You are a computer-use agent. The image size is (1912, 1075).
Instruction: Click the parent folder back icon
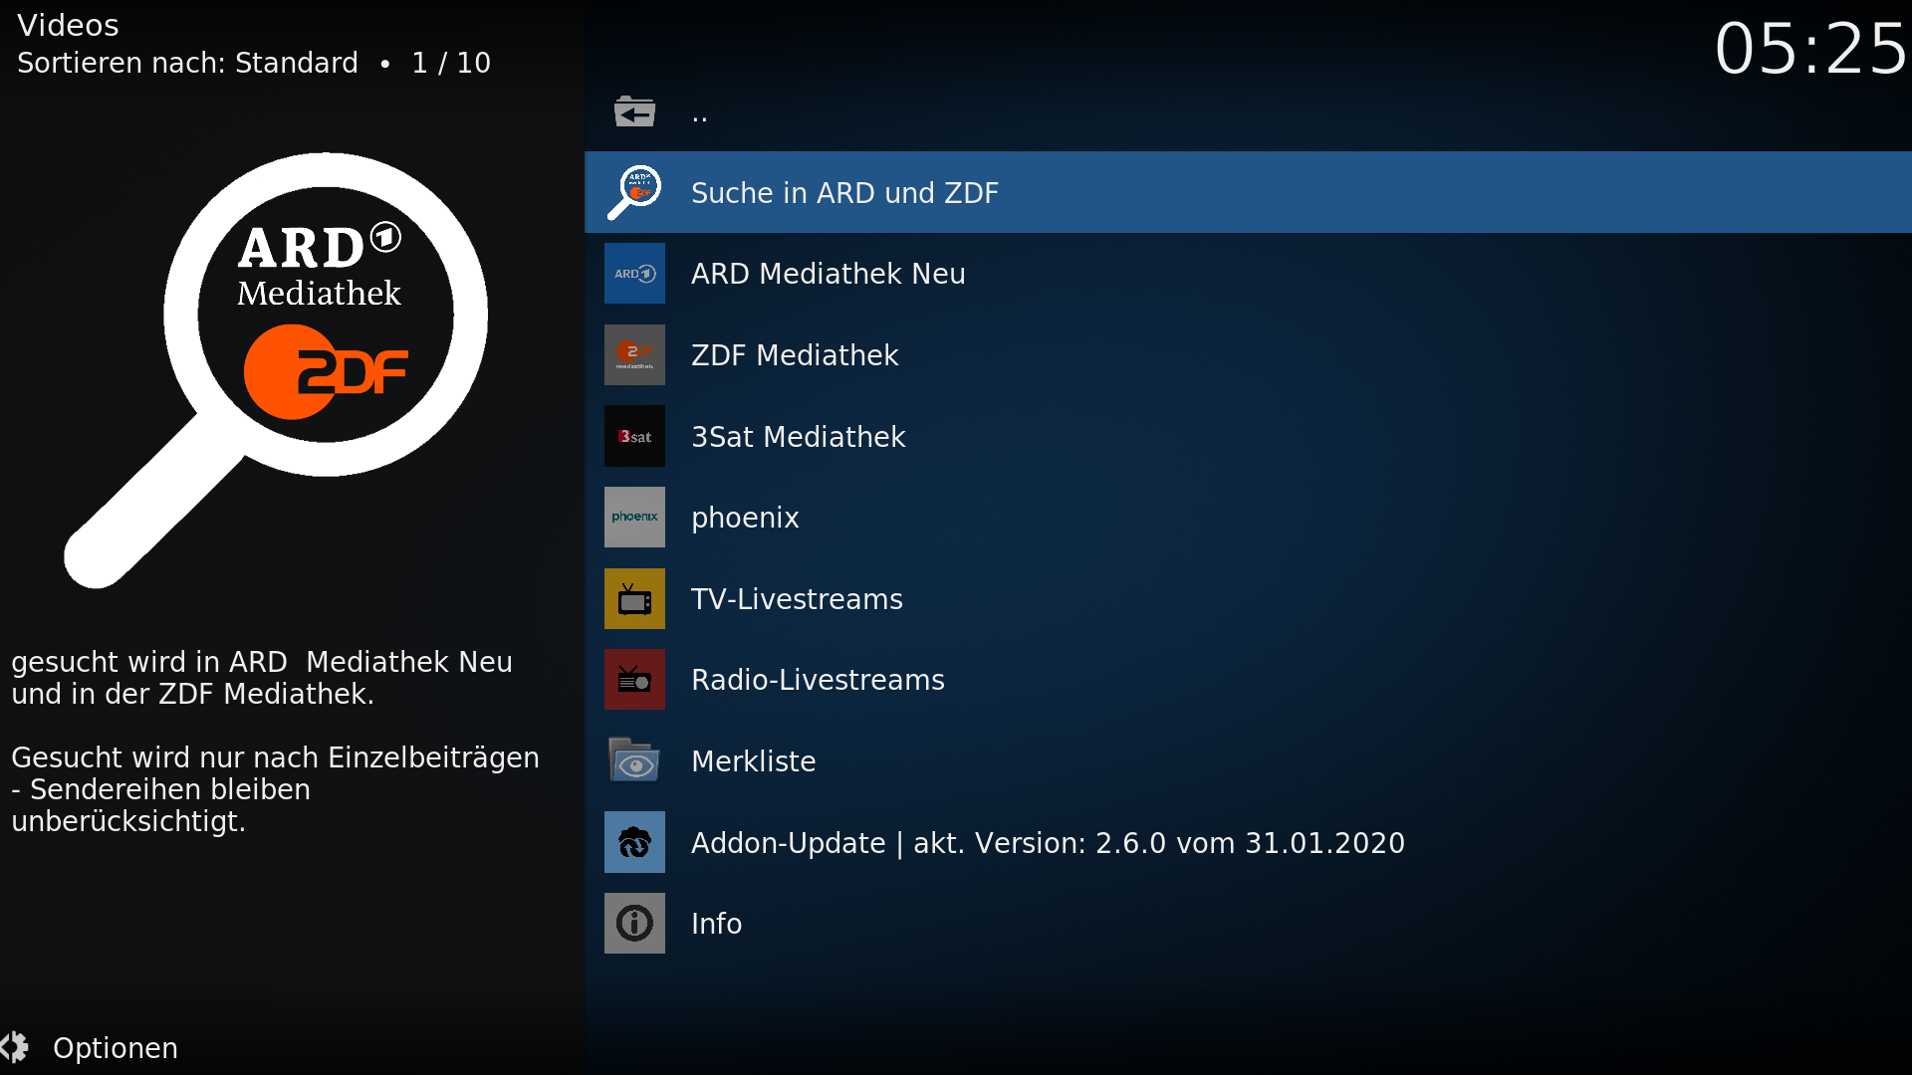(634, 111)
